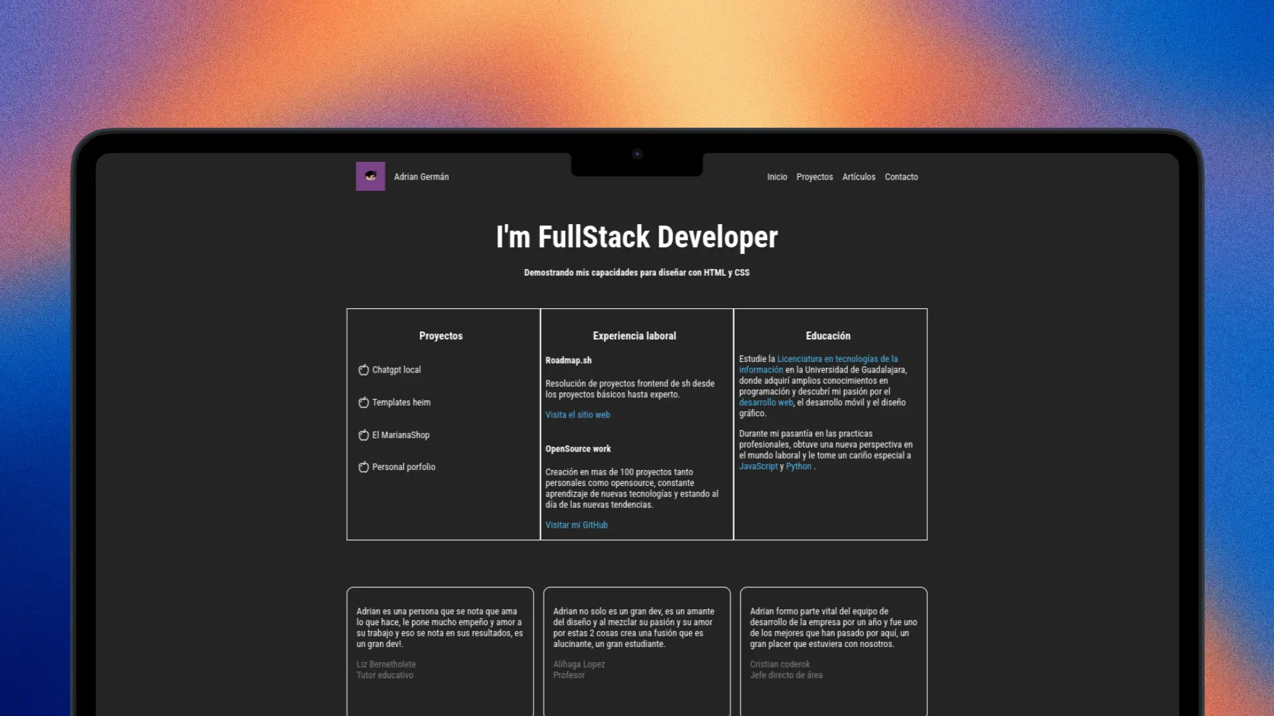Go to the Proyectos nav item

[x=814, y=177]
